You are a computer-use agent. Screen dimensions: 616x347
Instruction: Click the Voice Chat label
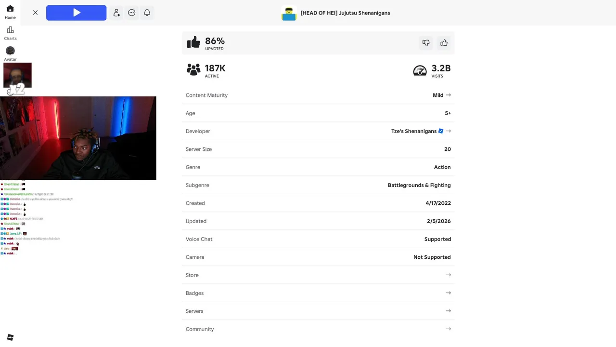tap(199, 239)
